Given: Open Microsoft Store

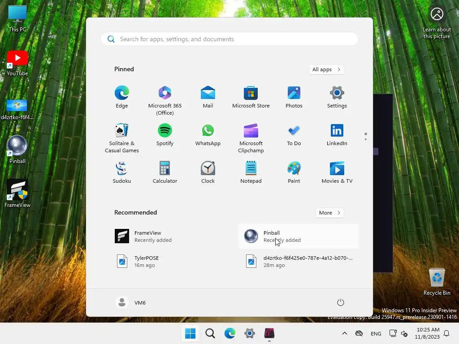Looking at the screenshot, I should (x=251, y=97).
